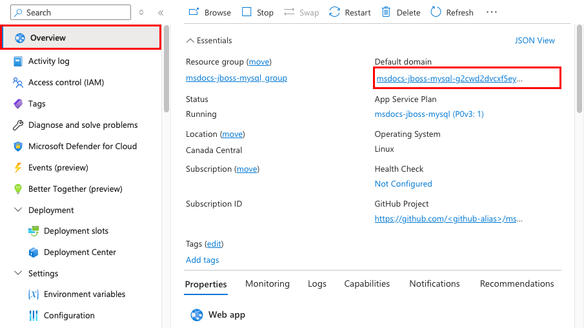Switch to the Monitoring tab

(267, 284)
